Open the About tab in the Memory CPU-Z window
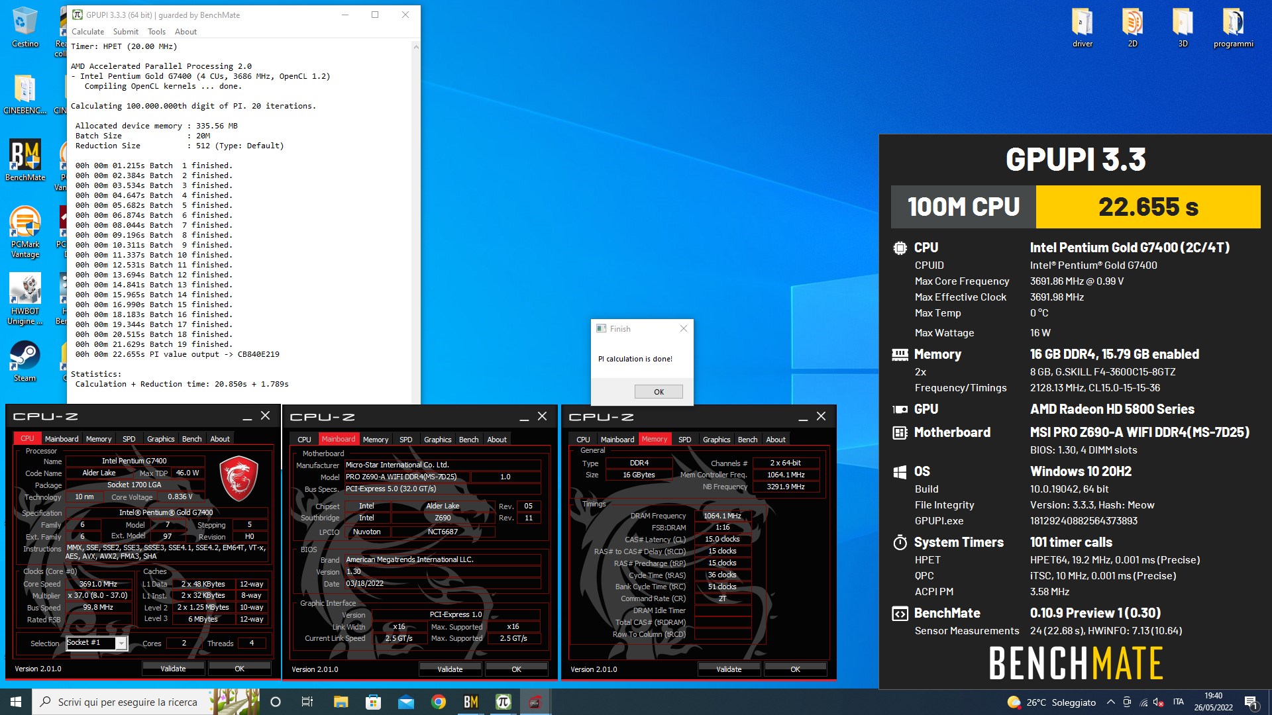Screen dimensions: 1272x715 (x=776, y=440)
